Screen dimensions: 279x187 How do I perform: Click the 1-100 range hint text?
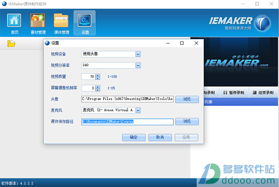point(112,77)
